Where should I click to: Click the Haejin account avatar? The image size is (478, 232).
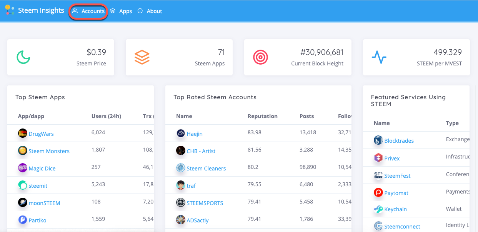pos(181,134)
